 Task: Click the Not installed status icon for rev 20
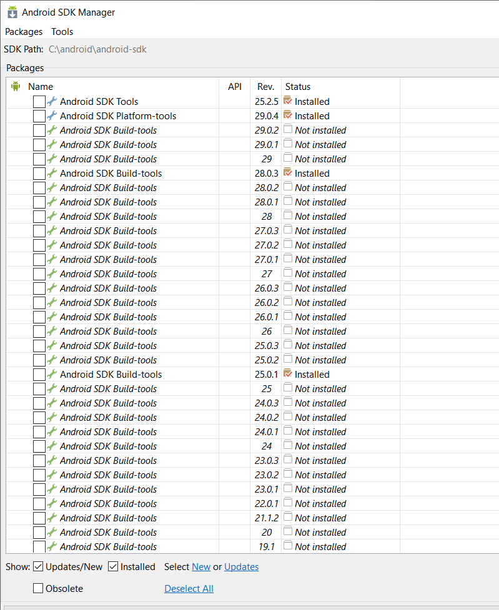point(288,531)
